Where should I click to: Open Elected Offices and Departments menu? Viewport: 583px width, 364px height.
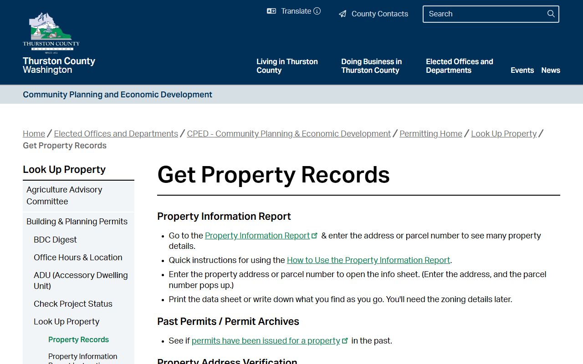460,66
